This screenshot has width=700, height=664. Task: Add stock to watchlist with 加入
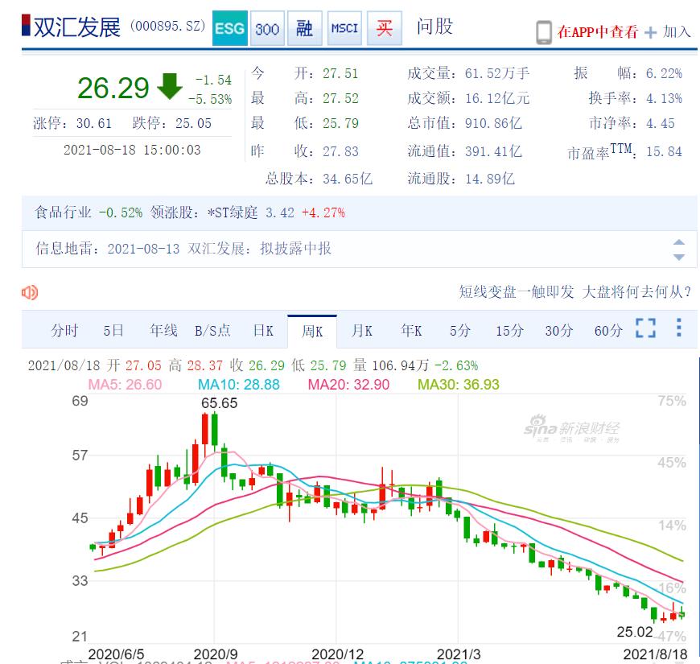tap(668, 32)
